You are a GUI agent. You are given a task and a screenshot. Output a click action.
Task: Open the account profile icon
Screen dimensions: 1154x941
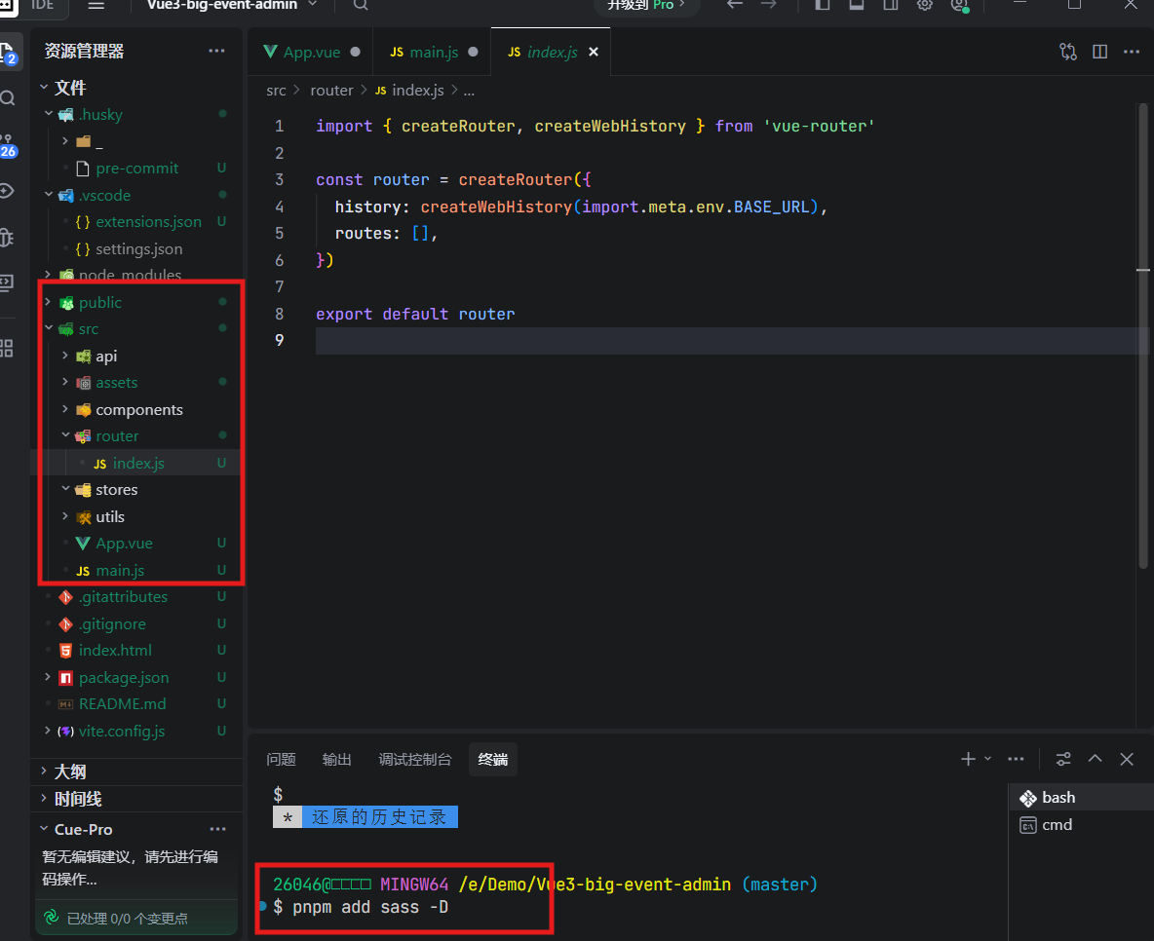[960, 5]
